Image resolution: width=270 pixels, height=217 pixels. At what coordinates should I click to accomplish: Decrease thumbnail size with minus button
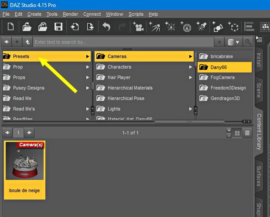tap(229, 136)
